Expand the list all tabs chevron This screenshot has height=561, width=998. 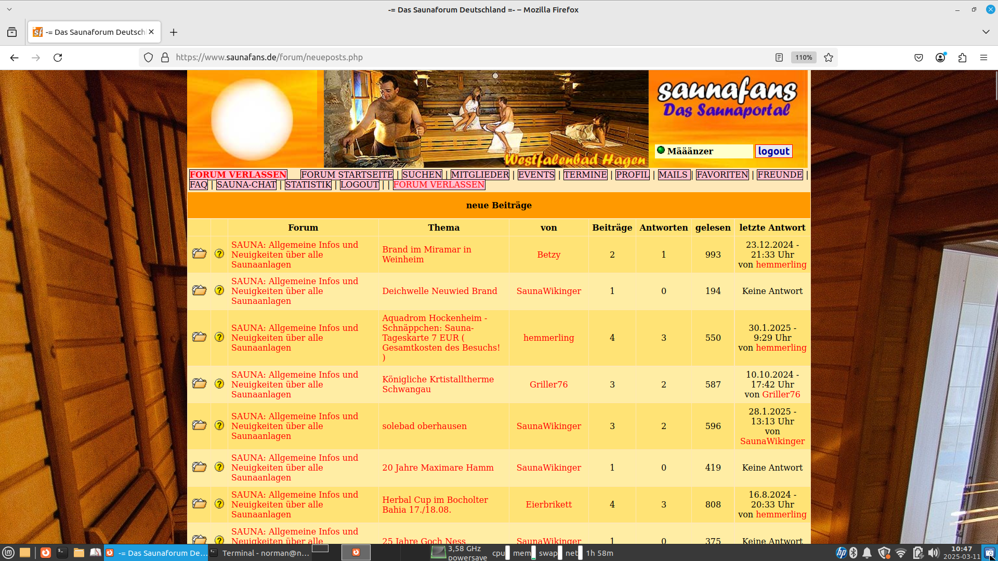tap(986, 32)
